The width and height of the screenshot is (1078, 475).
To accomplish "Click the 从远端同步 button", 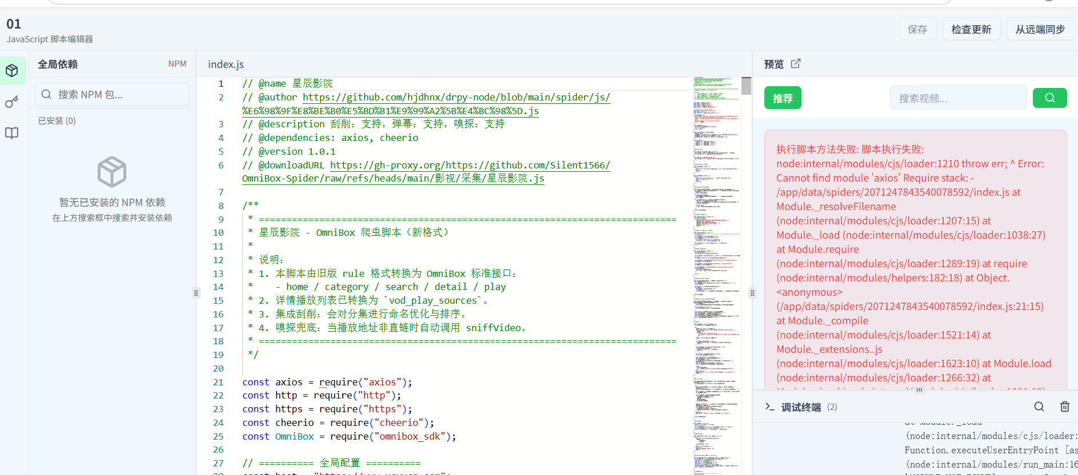I will pyautogui.click(x=1040, y=29).
